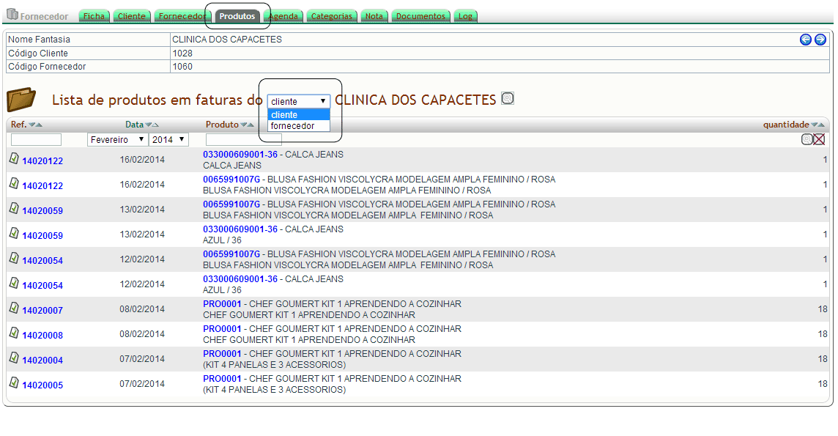Switch to the Documentos tab

pos(420,16)
